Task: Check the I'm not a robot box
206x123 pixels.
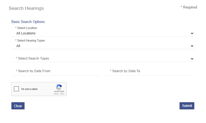Action: pos(16,89)
